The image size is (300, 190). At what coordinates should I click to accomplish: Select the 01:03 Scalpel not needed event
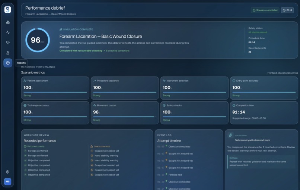coord(175,153)
